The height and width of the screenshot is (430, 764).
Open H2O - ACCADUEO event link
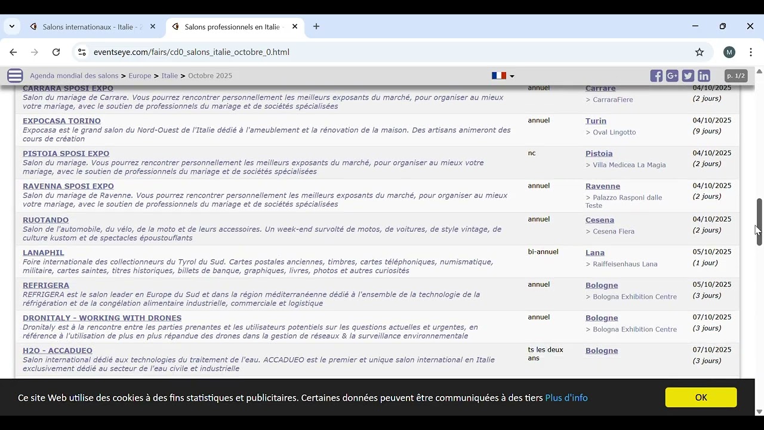tap(57, 351)
